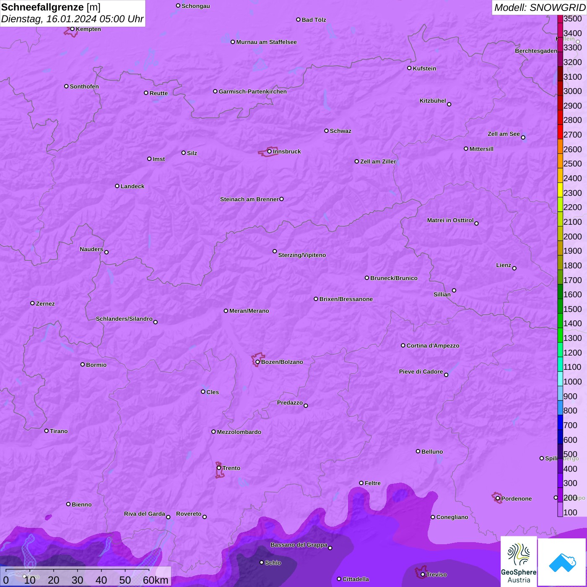Image resolution: width=587 pixels, height=587 pixels.
Task: Click the Nauders label
Action: (x=91, y=249)
